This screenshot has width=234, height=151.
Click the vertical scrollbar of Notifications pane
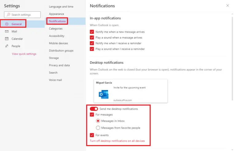232,58
